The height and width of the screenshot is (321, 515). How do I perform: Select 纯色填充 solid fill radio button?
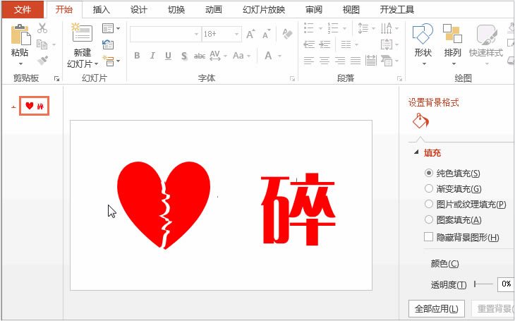tap(429, 173)
